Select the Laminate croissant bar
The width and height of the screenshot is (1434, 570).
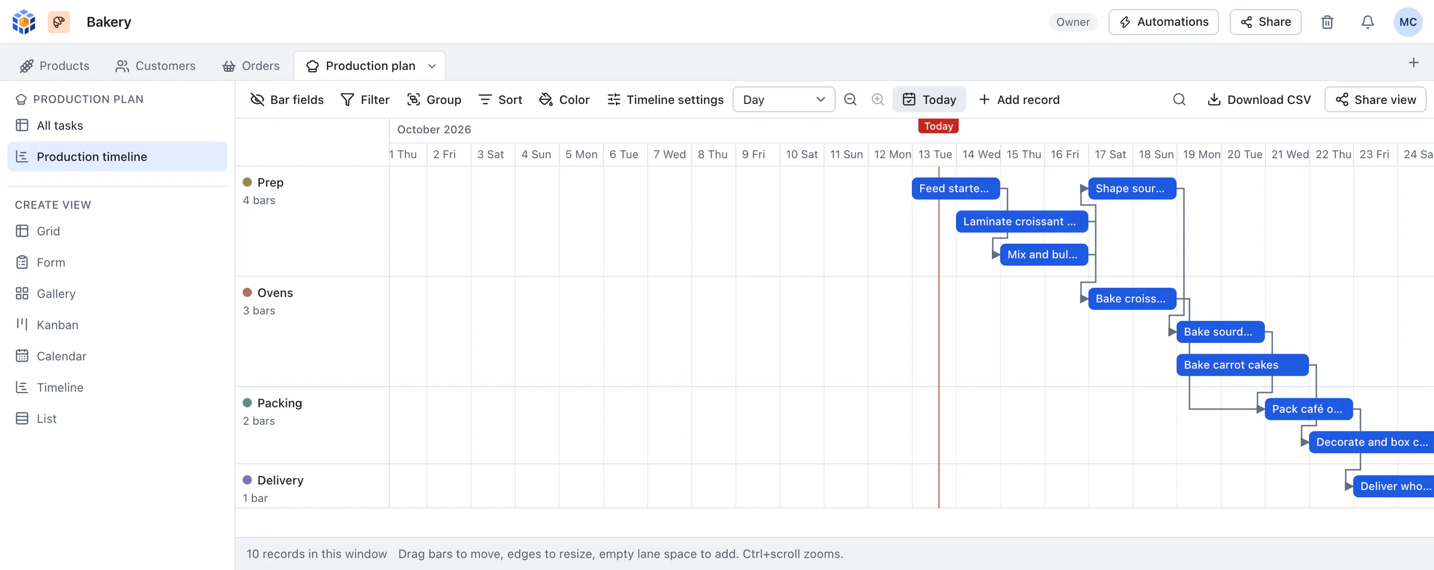[x=1022, y=222]
